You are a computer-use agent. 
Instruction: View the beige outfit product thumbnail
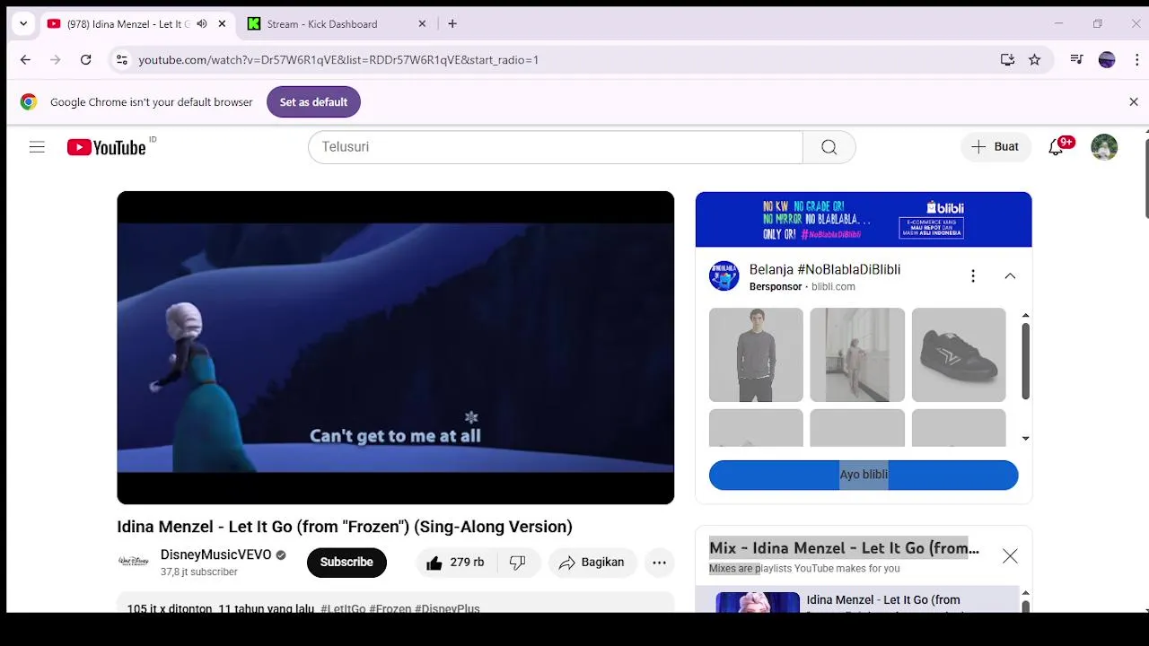857,355
